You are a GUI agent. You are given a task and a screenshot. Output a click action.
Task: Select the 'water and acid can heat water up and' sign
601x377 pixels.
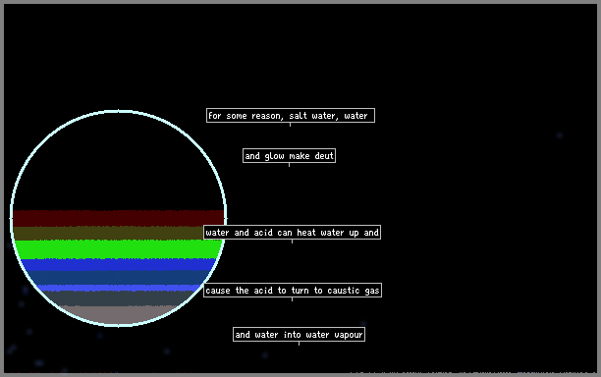point(292,233)
